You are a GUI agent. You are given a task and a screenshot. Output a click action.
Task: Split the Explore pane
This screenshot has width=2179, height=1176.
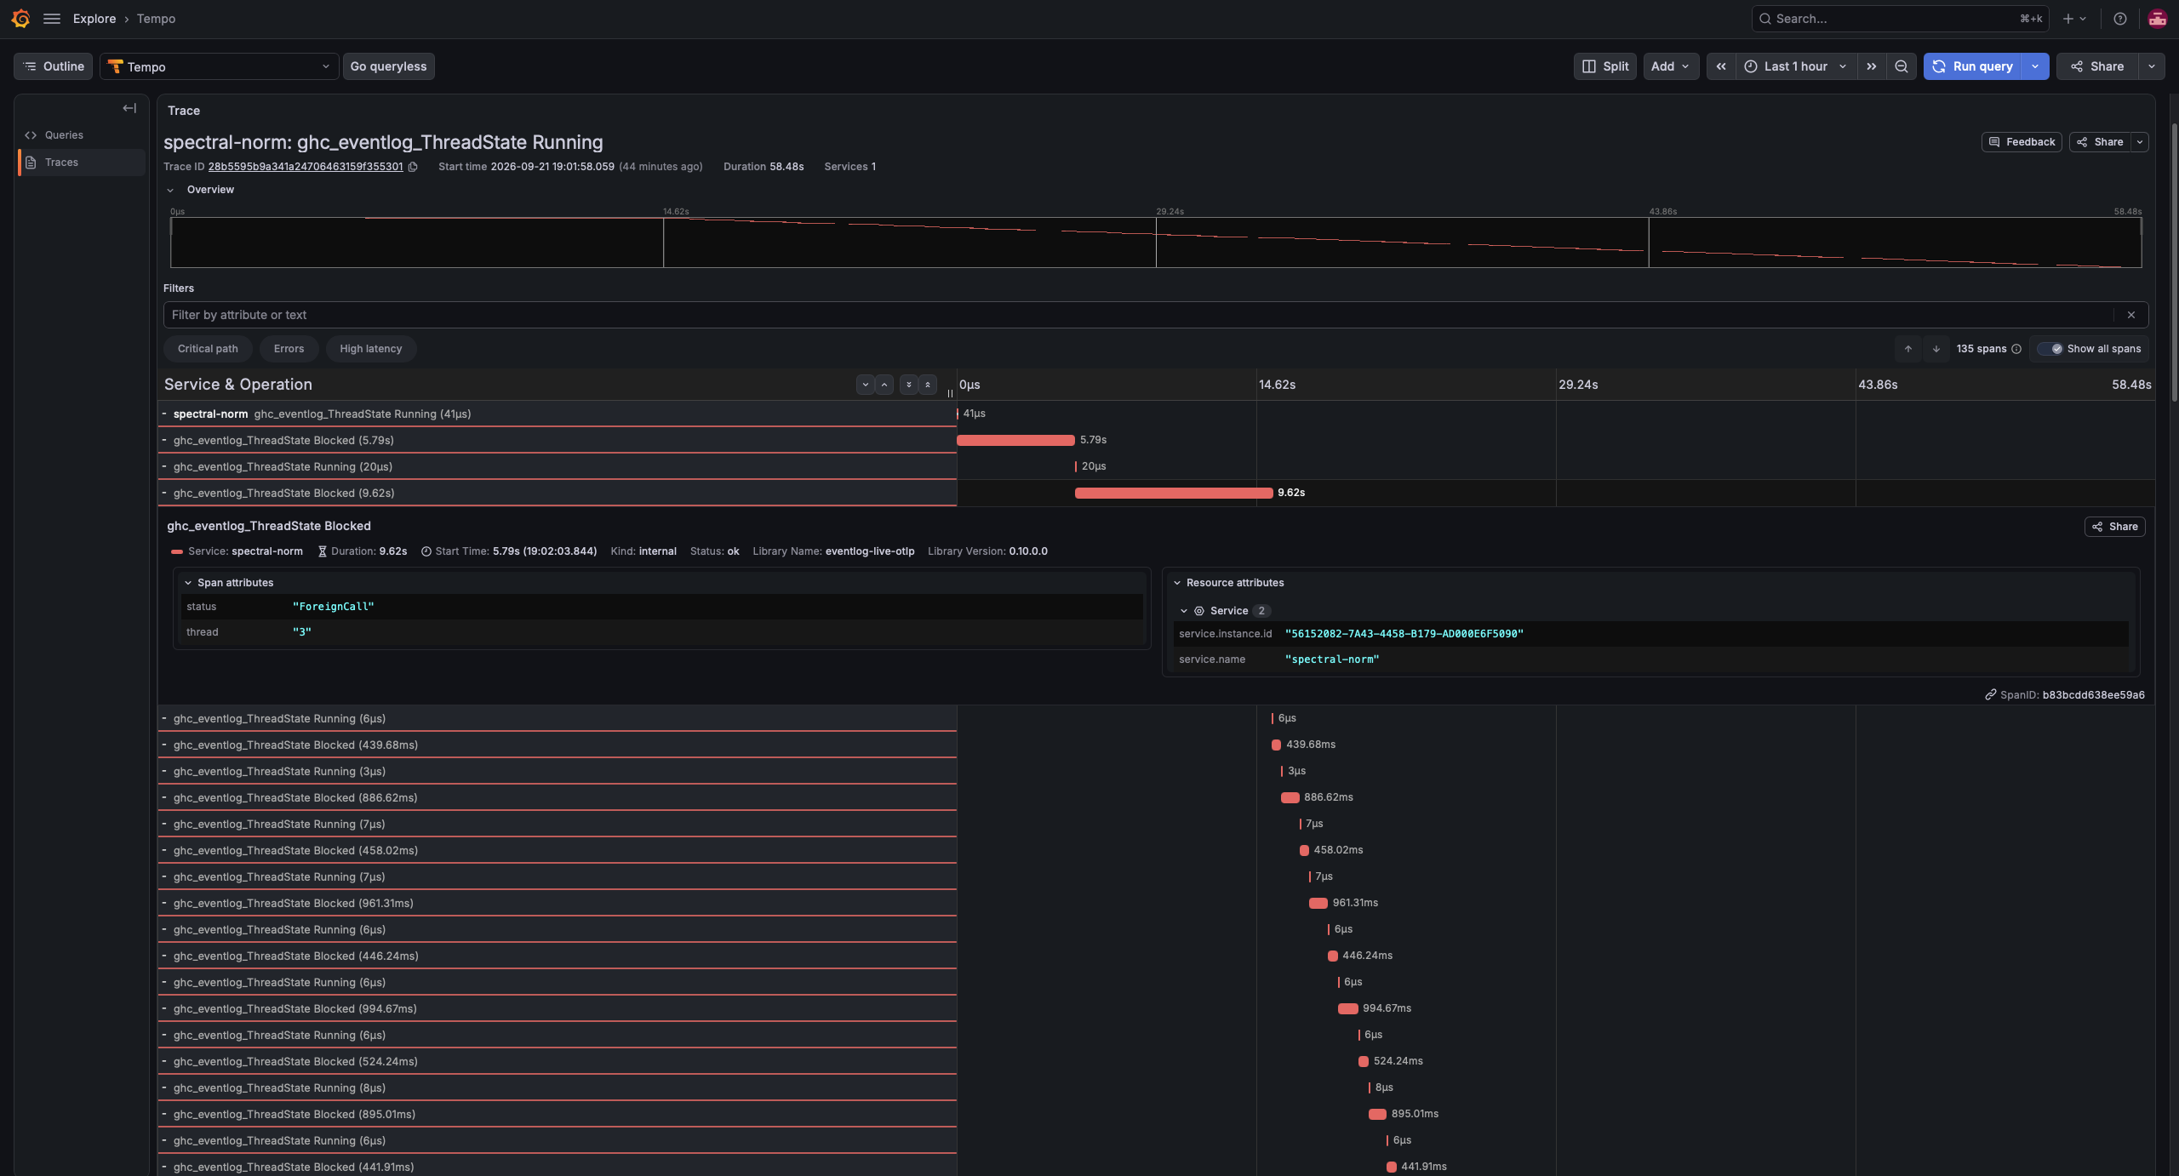click(1604, 66)
